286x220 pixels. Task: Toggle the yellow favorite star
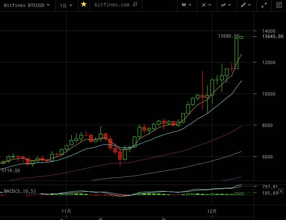pyautogui.click(x=84, y=4)
